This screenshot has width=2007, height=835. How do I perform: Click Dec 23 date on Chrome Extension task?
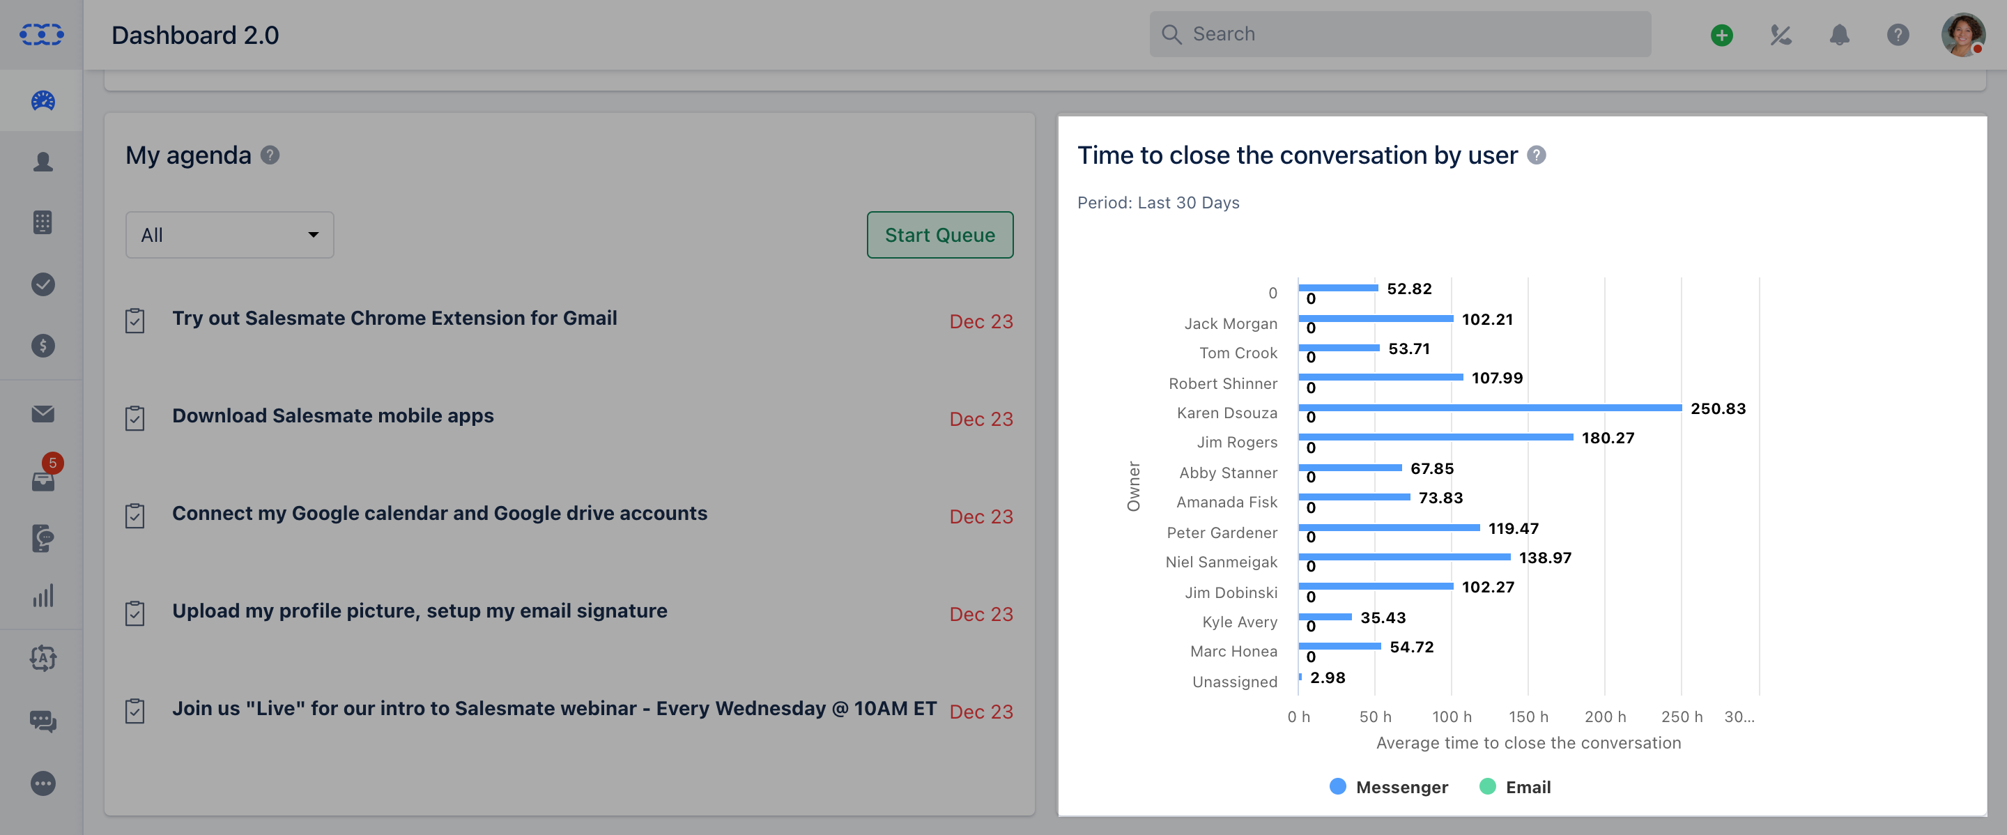pyautogui.click(x=981, y=321)
